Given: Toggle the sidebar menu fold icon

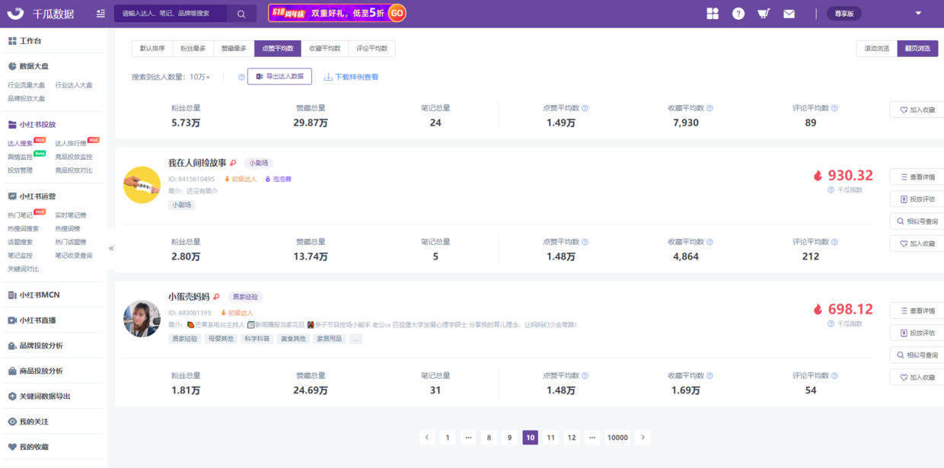Looking at the screenshot, I should tap(101, 14).
